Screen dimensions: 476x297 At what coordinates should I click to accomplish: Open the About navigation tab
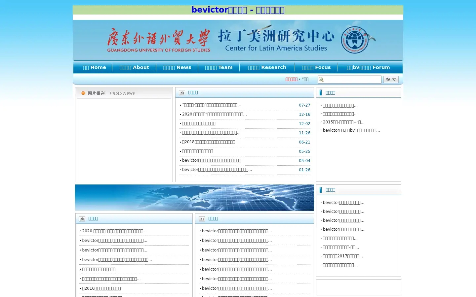134,67
